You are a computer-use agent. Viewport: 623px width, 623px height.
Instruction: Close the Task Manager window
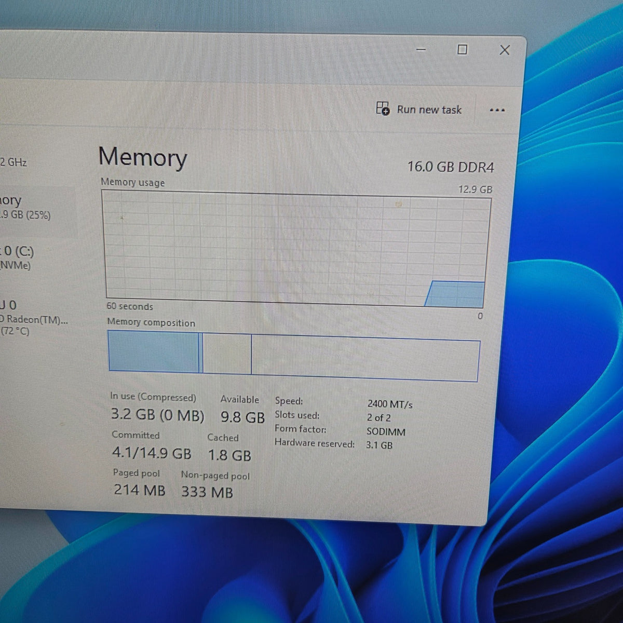pos(505,50)
